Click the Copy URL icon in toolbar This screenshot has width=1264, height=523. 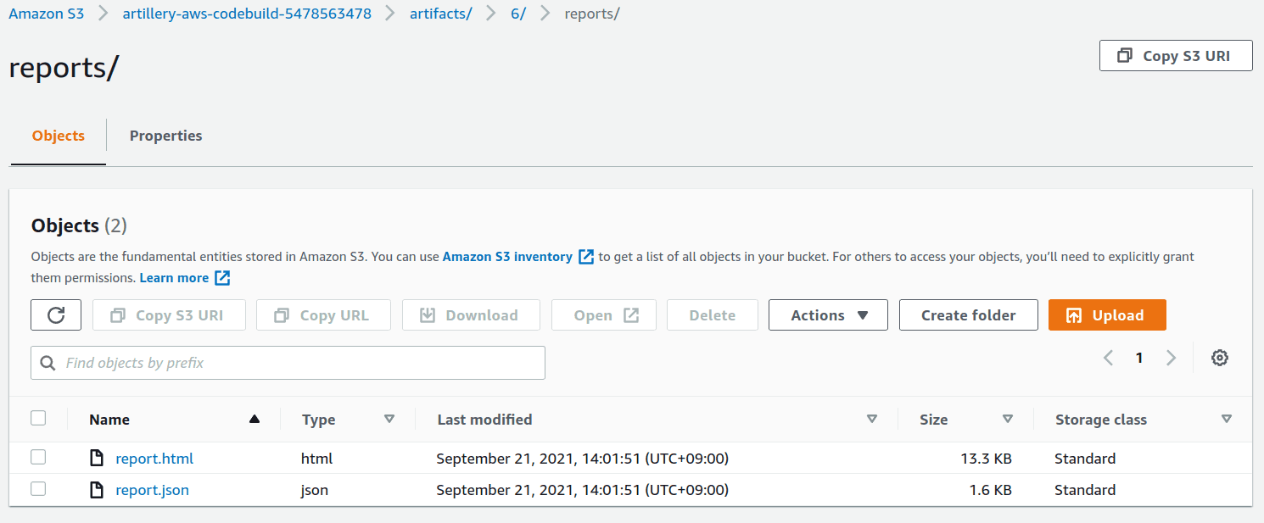281,314
